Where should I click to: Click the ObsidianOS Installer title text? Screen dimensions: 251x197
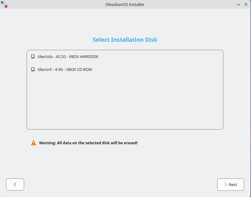pos(125,4)
